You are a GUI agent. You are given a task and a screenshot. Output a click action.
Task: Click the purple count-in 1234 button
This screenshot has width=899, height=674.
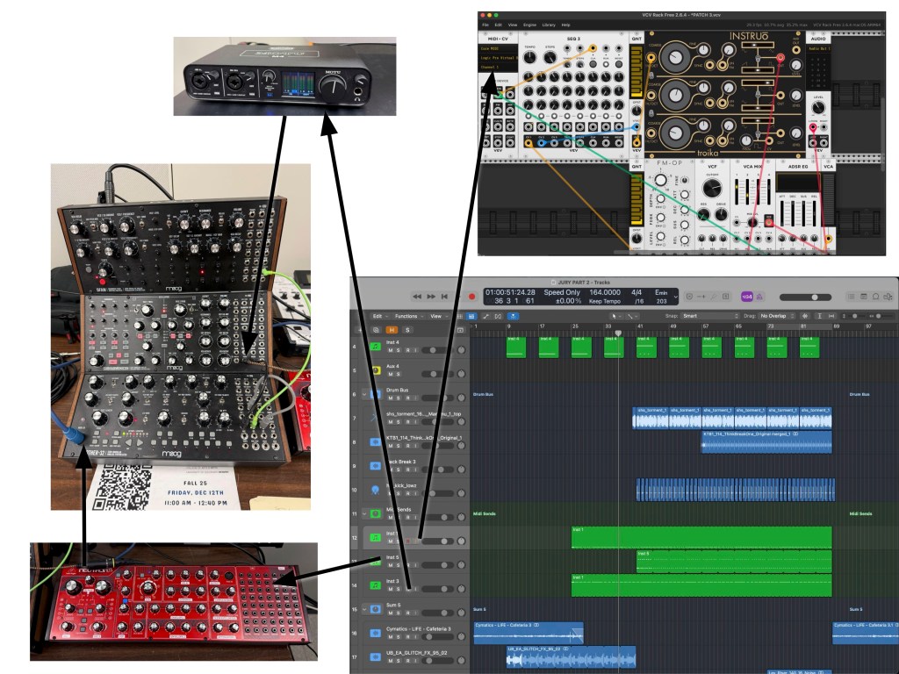pyautogui.click(x=748, y=297)
